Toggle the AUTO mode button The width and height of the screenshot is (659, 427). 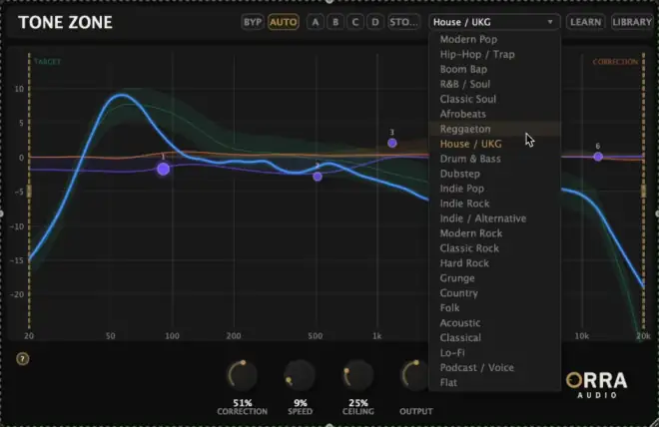pyautogui.click(x=284, y=22)
